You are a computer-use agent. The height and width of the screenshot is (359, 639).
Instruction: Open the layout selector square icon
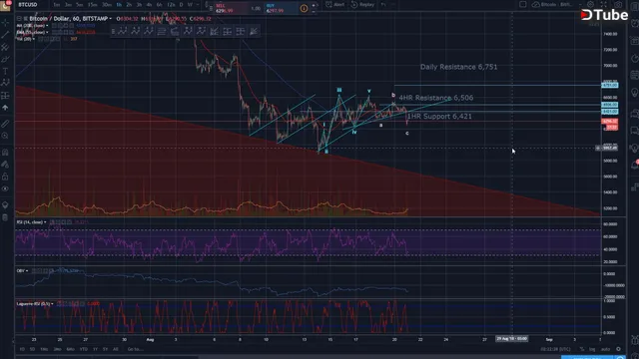(523, 4)
